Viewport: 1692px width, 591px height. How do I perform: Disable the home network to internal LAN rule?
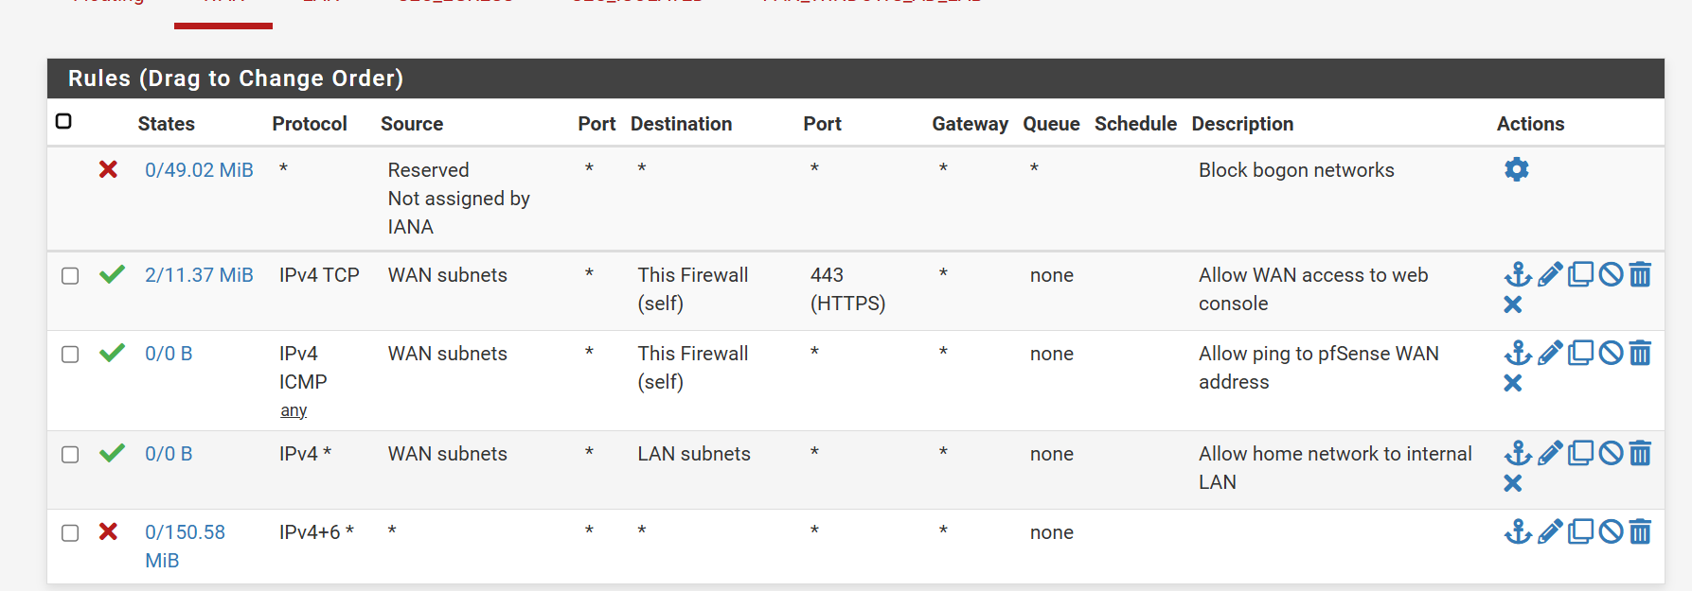tap(1611, 453)
